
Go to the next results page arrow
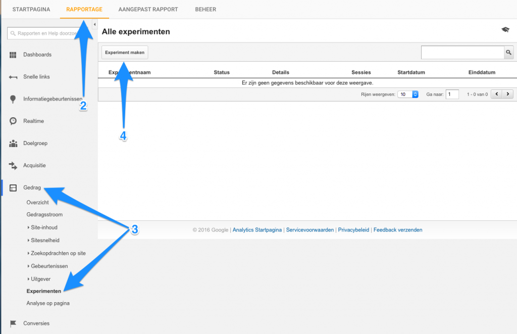[507, 94]
